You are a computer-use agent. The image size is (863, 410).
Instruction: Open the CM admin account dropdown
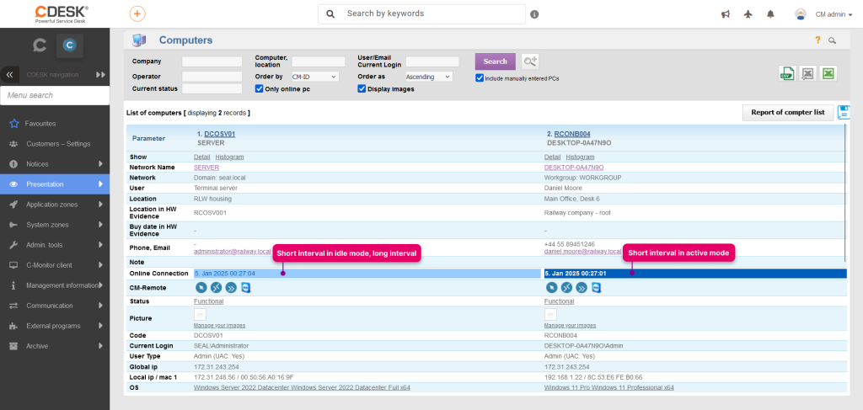click(834, 15)
